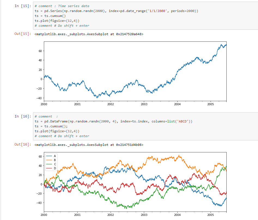
Task: Click the pd.DataFrame line in cell 16
Action: (113, 121)
